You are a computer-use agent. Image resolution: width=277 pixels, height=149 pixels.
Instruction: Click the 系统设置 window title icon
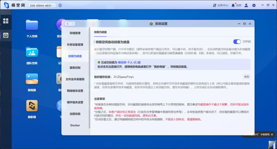[151, 24]
